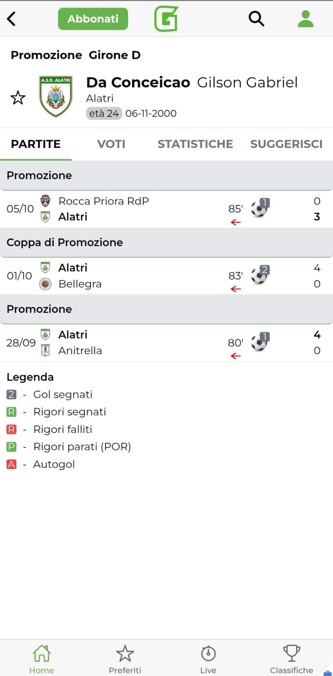Click the Abbonati subscribe button
Image resolution: width=333 pixels, height=676 pixels.
coord(93,19)
